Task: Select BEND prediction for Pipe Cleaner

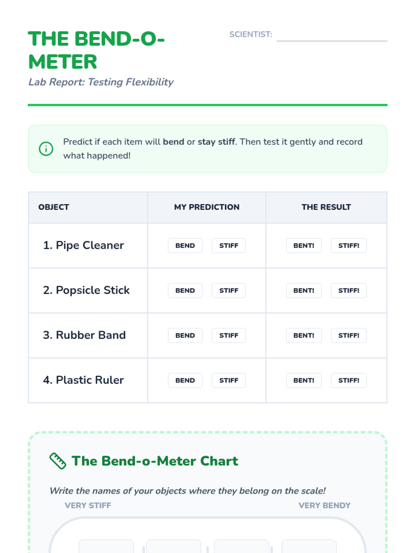Action: [x=185, y=246]
